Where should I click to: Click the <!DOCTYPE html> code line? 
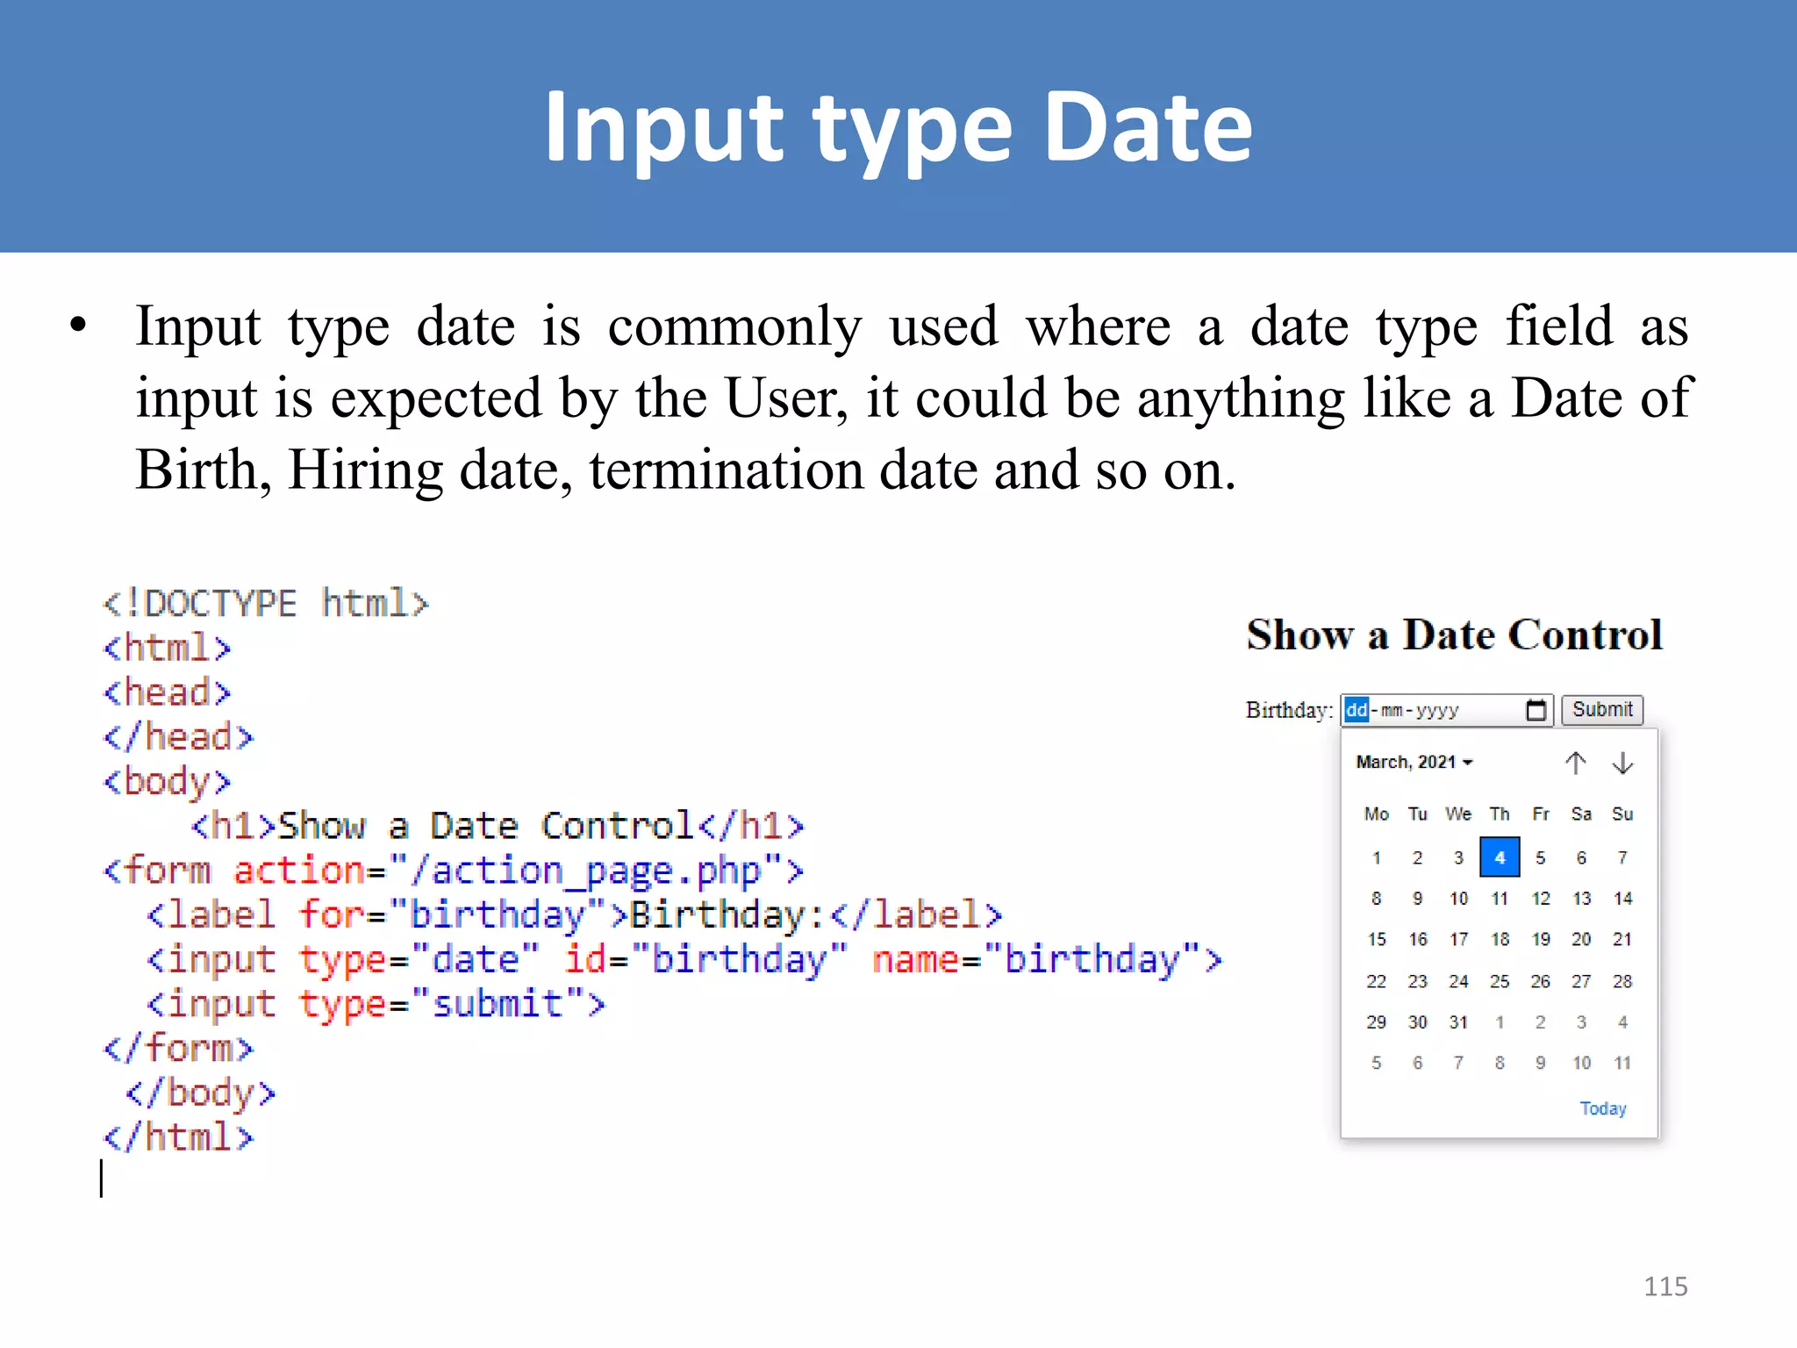[265, 604]
